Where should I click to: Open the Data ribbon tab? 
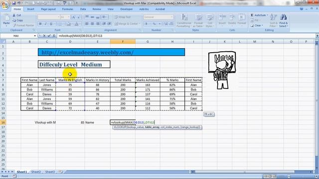(x=83, y=9)
